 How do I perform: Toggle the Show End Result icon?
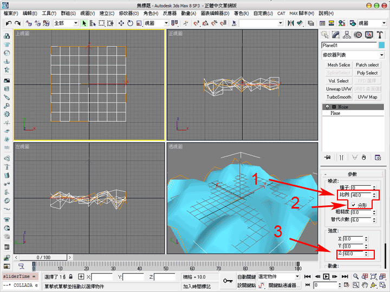[341, 158]
